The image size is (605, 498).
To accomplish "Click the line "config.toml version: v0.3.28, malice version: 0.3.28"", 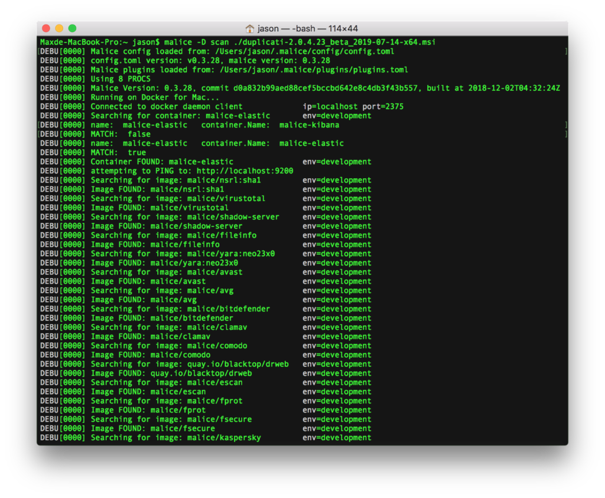I will coord(210,61).
